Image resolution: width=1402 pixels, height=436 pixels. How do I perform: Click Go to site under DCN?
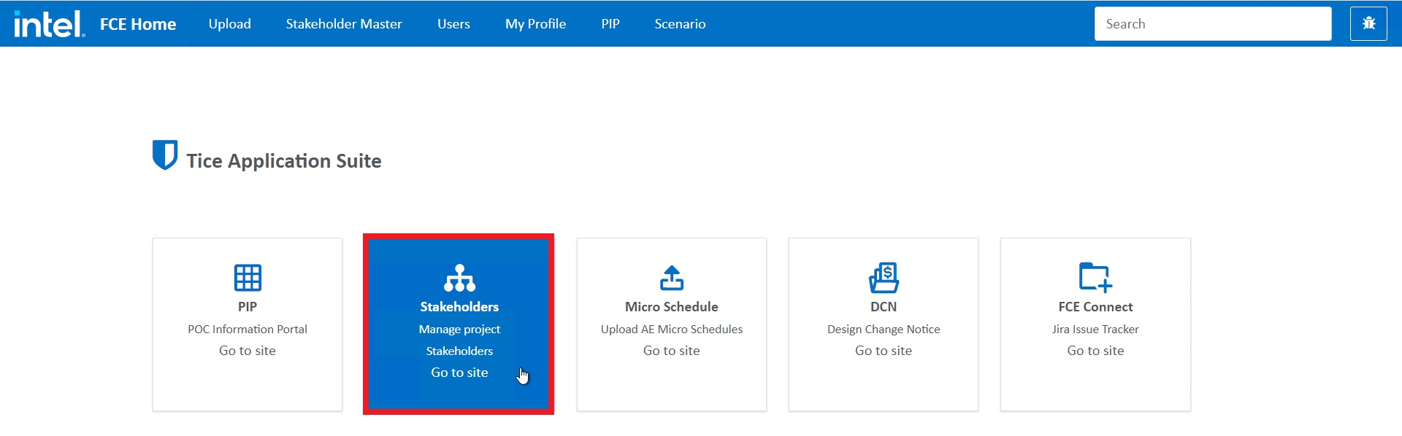(884, 351)
